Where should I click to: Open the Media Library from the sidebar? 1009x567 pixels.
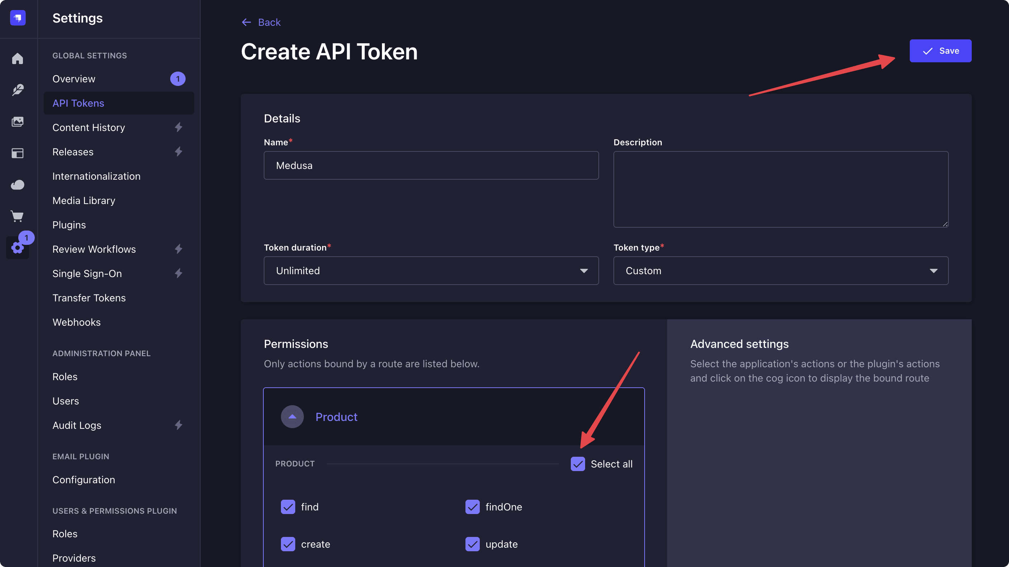pyautogui.click(x=18, y=122)
